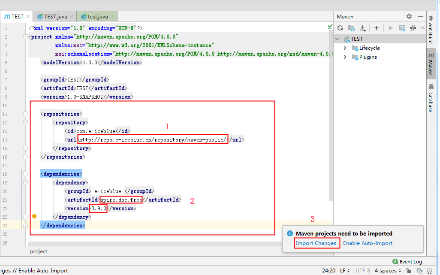Viewport: 440px width, 275px height.
Task: Click the fold end marker on line 15
Action: coord(25,148)
